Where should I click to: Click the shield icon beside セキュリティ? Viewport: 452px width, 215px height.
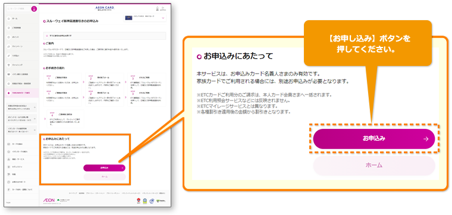pyautogui.click(x=9, y=167)
